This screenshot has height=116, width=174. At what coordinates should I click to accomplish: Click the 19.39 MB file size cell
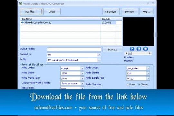(106, 23)
